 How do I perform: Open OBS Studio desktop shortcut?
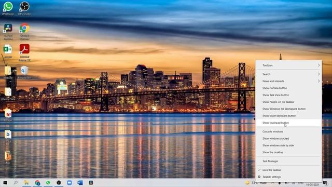pos(24,8)
